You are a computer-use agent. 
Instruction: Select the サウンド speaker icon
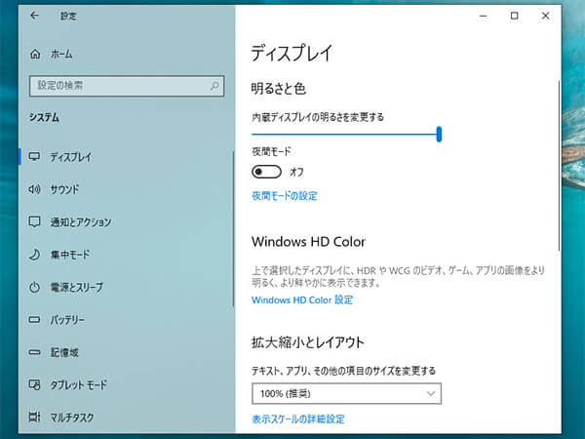[x=34, y=189]
